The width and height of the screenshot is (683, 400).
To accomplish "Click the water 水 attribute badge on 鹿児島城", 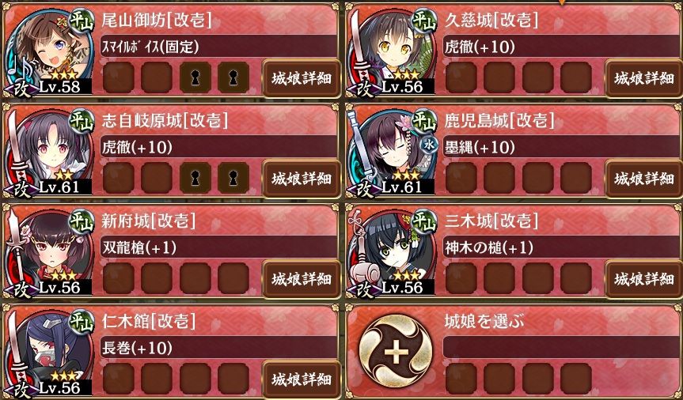I will (x=430, y=145).
